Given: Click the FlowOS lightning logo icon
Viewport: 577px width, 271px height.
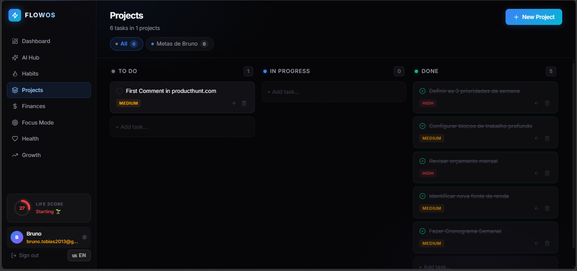Looking at the screenshot, I should (15, 15).
